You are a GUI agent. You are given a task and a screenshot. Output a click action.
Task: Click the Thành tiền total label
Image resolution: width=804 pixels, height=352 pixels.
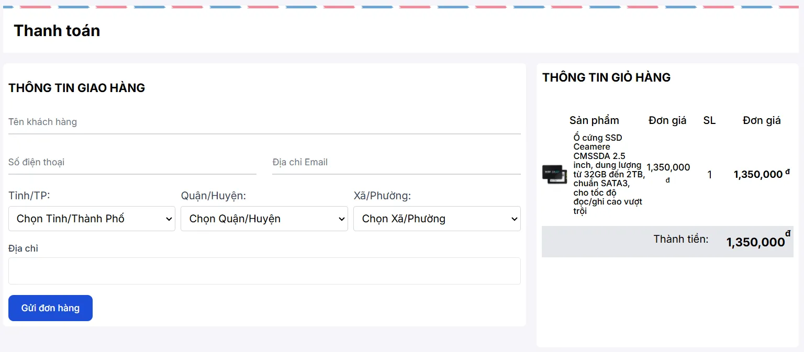[680, 239]
